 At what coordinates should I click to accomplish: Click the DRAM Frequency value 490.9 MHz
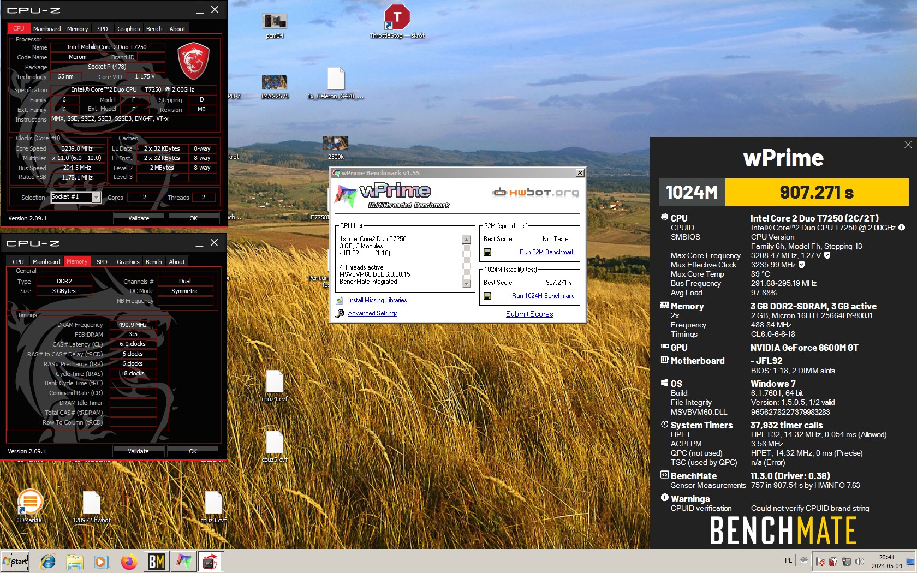[x=133, y=325]
